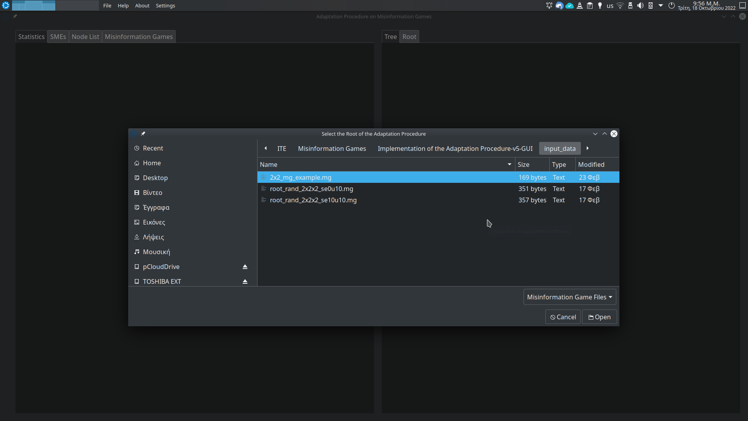The width and height of the screenshot is (748, 421).
Task: Navigate to Misinformation Games breadcrumb folder
Action: tap(332, 149)
